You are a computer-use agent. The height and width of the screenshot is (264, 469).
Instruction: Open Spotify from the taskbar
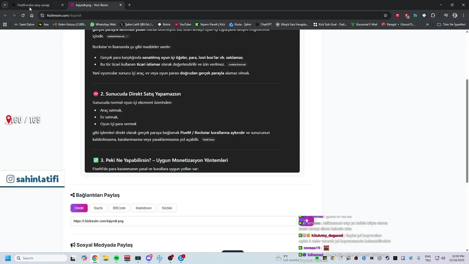click(117, 258)
